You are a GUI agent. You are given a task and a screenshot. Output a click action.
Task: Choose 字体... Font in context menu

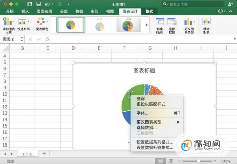click(157, 113)
